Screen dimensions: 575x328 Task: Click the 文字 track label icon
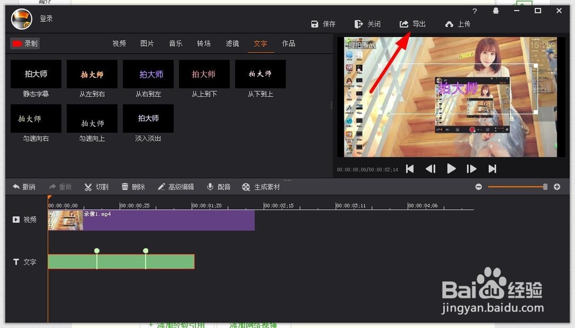[x=16, y=262]
